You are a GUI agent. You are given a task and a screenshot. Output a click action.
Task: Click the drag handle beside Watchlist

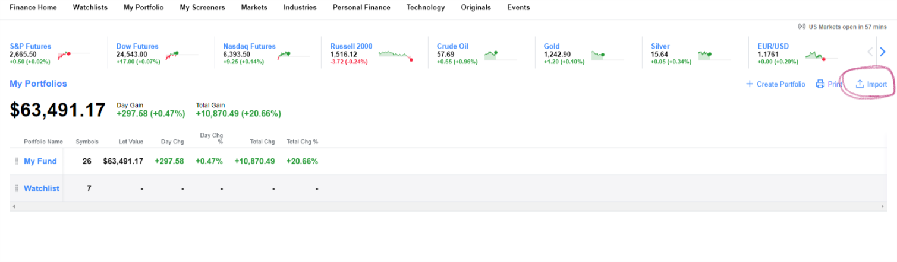[x=17, y=188]
